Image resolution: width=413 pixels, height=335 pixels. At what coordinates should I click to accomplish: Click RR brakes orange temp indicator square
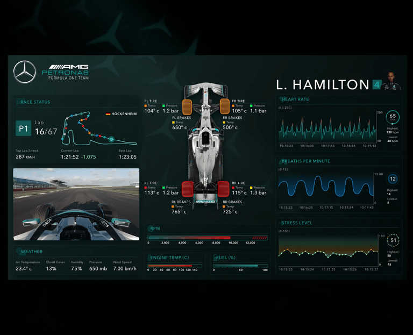[x=224, y=206]
